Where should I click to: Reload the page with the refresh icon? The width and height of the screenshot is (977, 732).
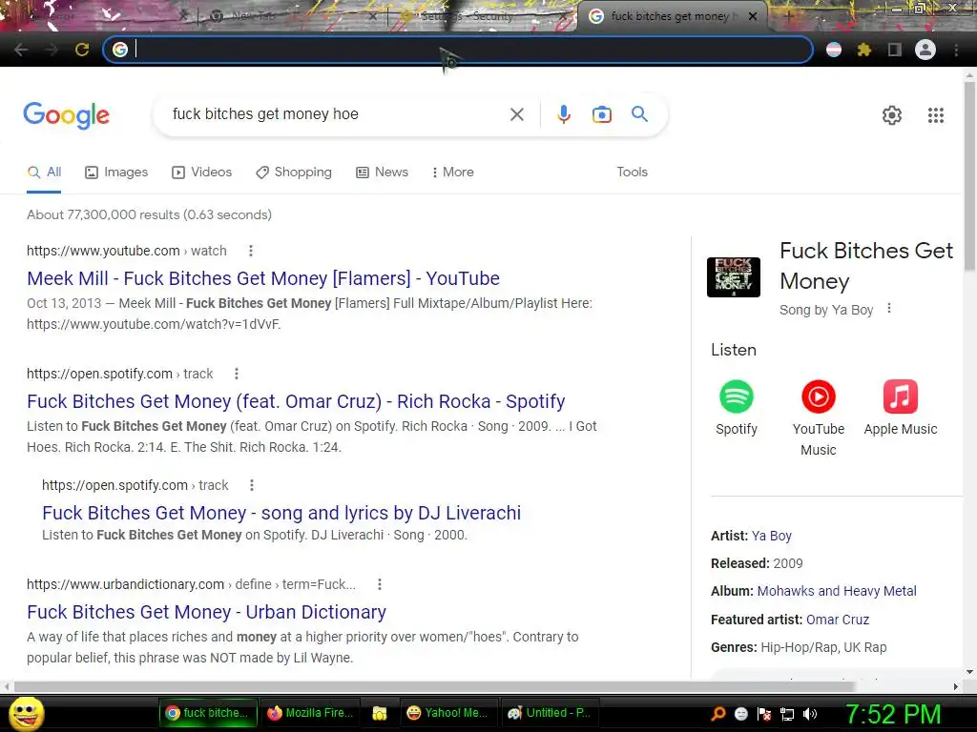tap(82, 50)
